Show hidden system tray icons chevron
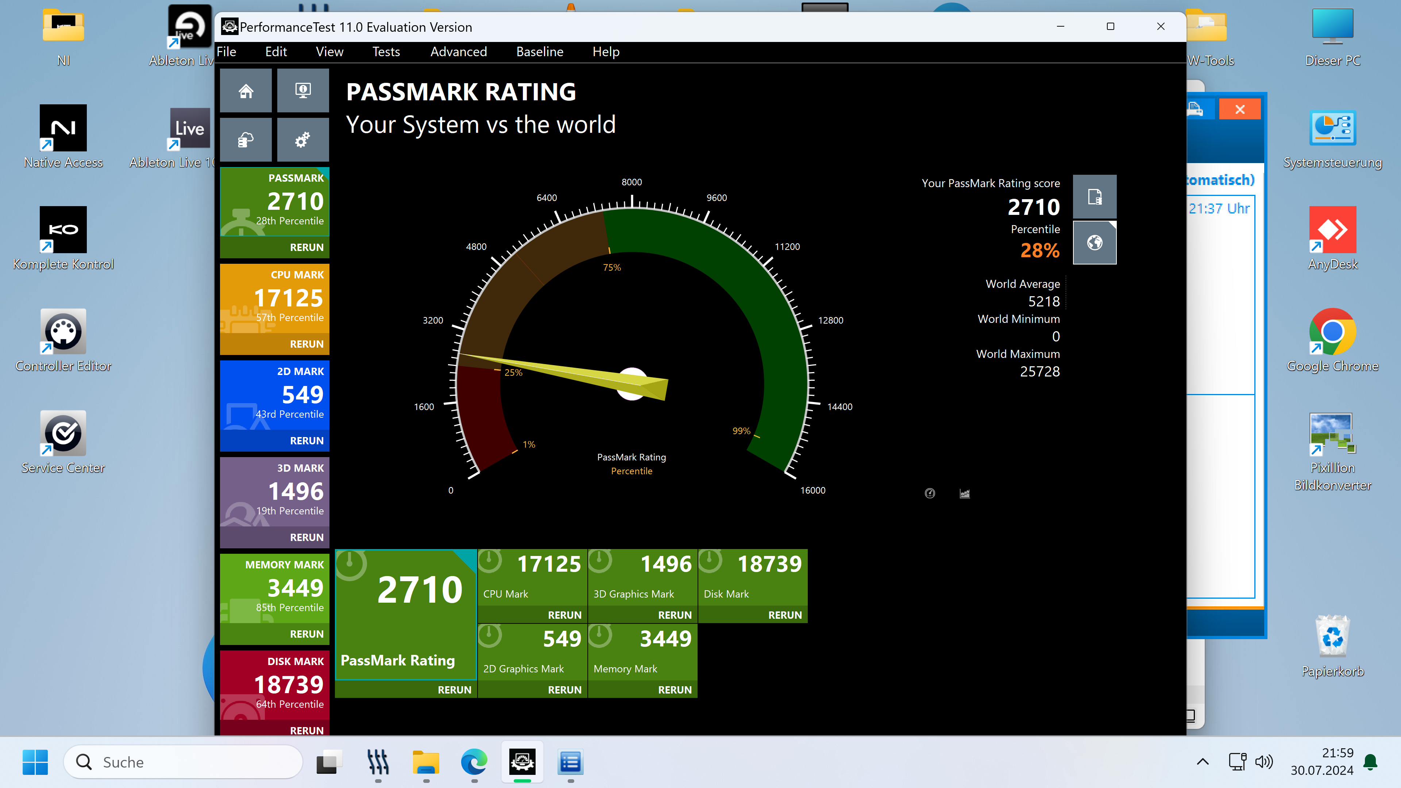This screenshot has width=1401, height=788. click(x=1203, y=762)
